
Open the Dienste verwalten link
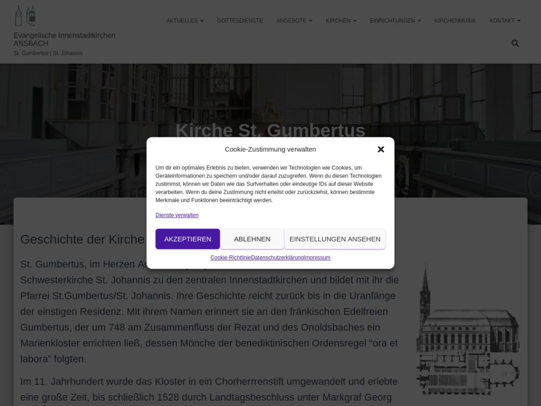[x=177, y=215]
